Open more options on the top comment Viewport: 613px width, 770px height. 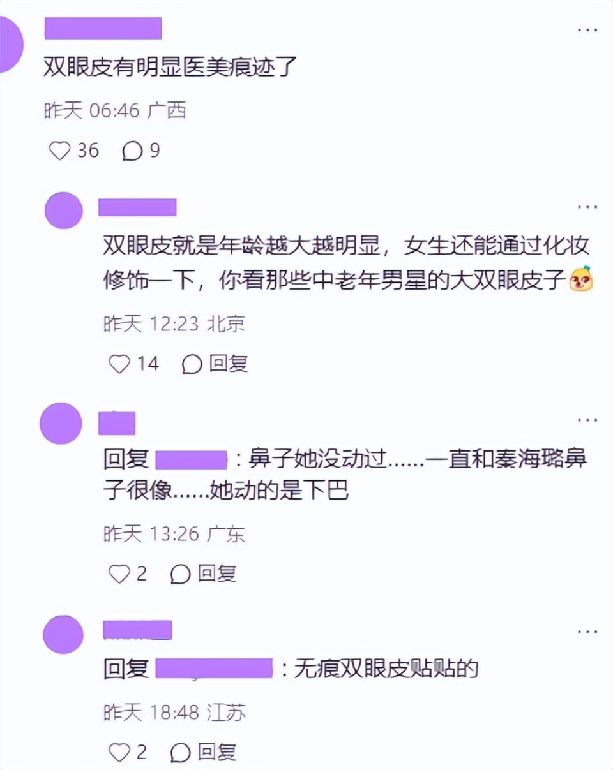[587, 29]
